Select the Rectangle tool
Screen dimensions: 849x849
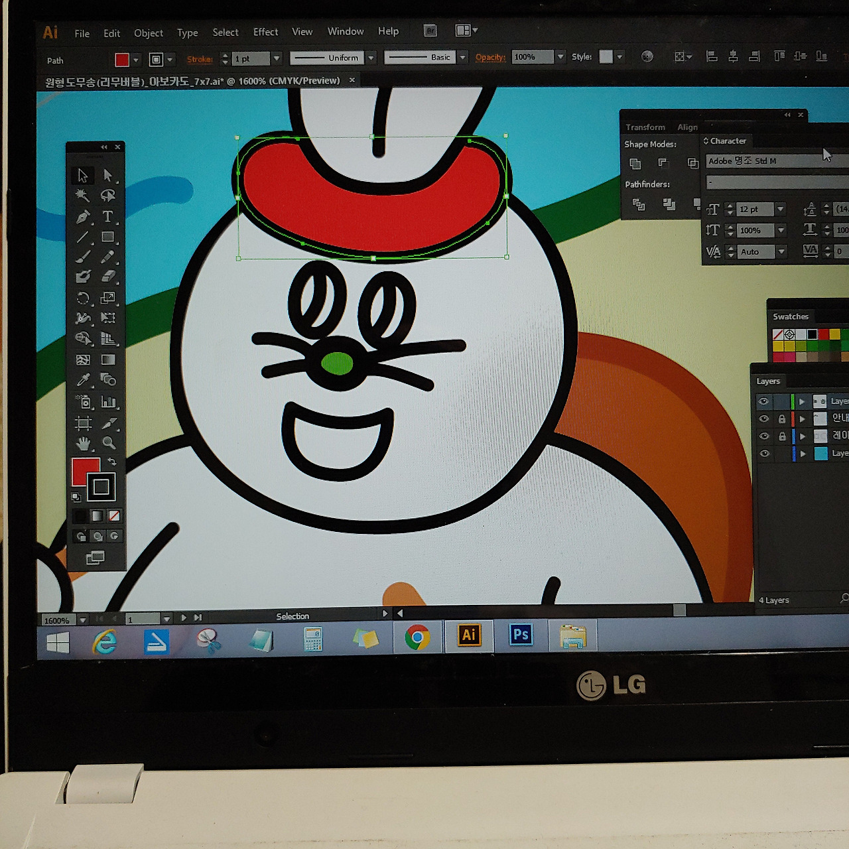click(x=107, y=237)
